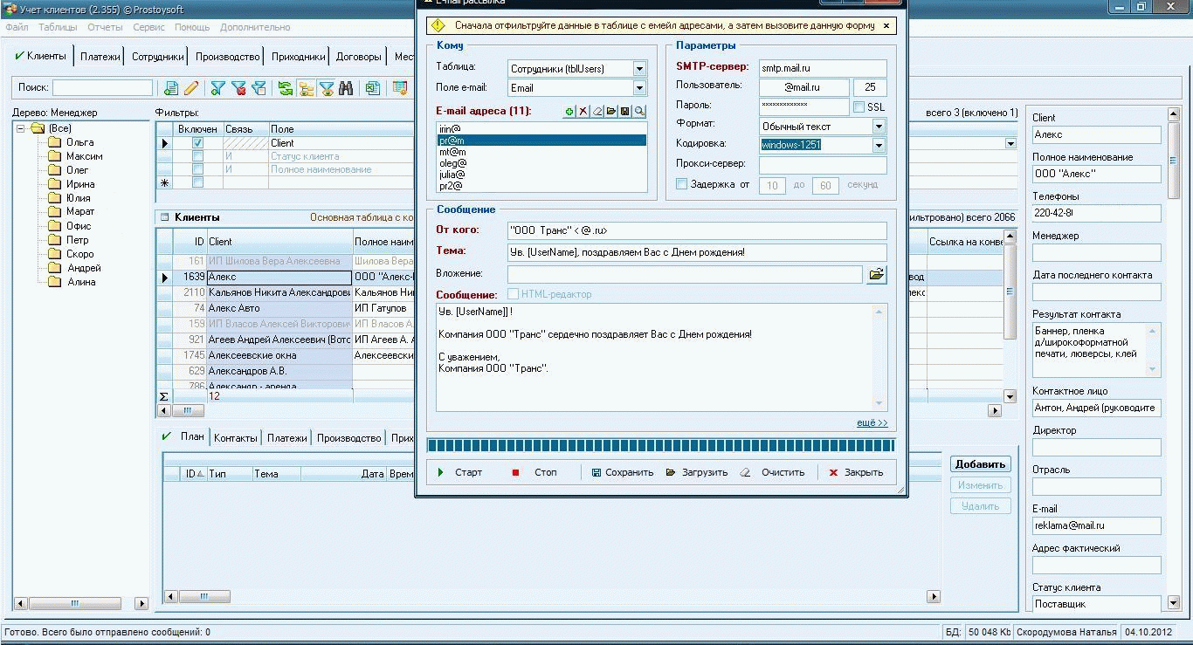Click the blue mailing progress bar

[x=661, y=446]
